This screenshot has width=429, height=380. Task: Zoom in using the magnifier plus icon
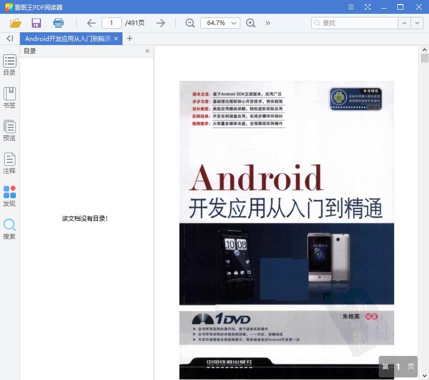click(x=251, y=23)
